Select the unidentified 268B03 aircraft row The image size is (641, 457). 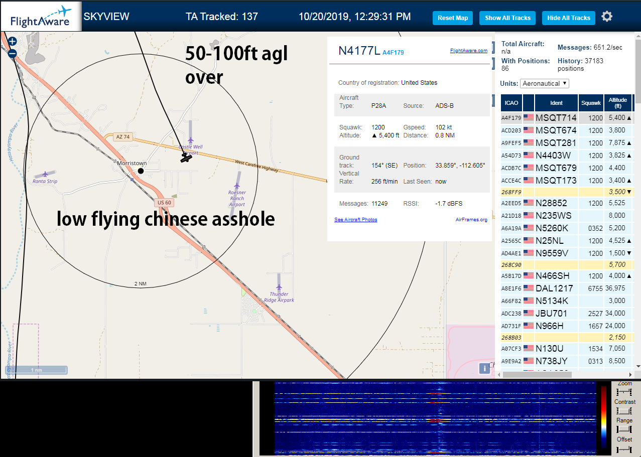[567, 337]
